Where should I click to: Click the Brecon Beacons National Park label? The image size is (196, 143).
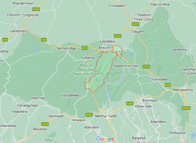(x=87, y=70)
